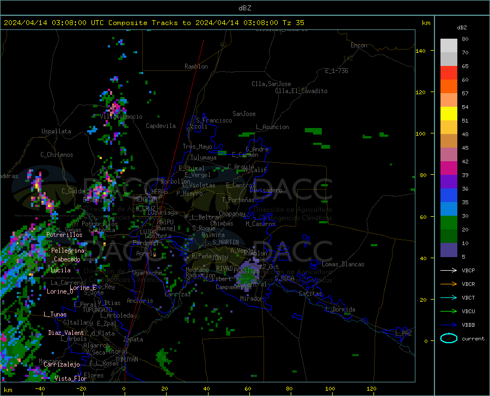Viewport: 490px width, 396px height.
Task: Select the orange 60 dBZ color swatch
Action: coord(449,87)
